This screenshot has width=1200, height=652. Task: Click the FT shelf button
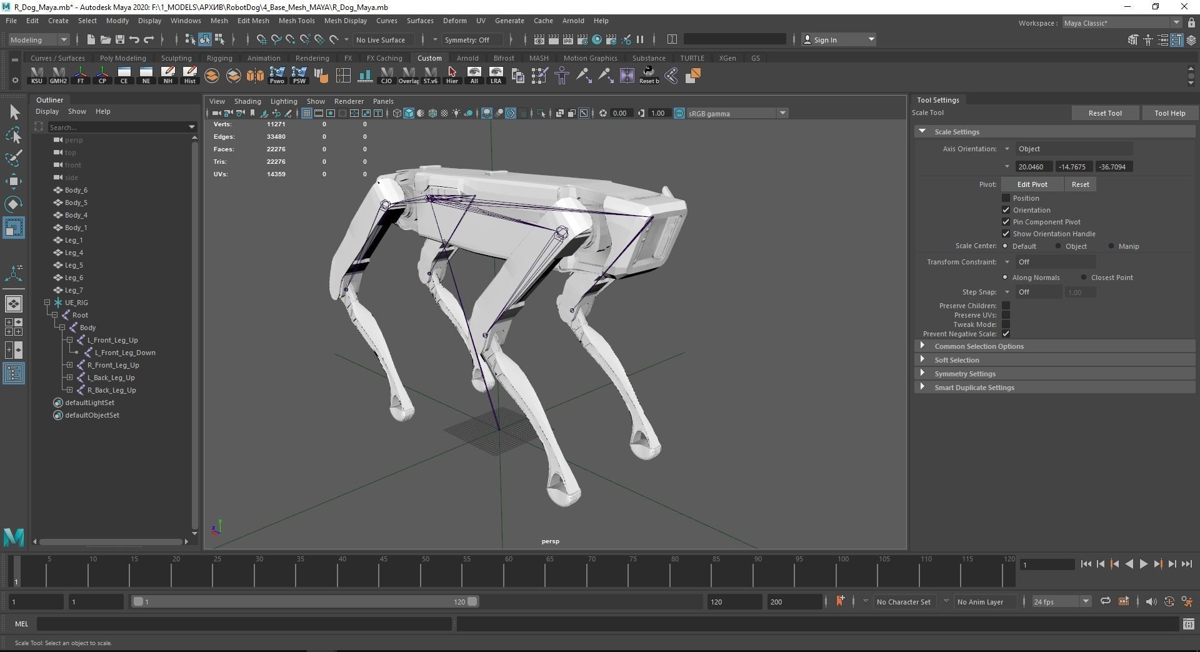click(x=81, y=76)
